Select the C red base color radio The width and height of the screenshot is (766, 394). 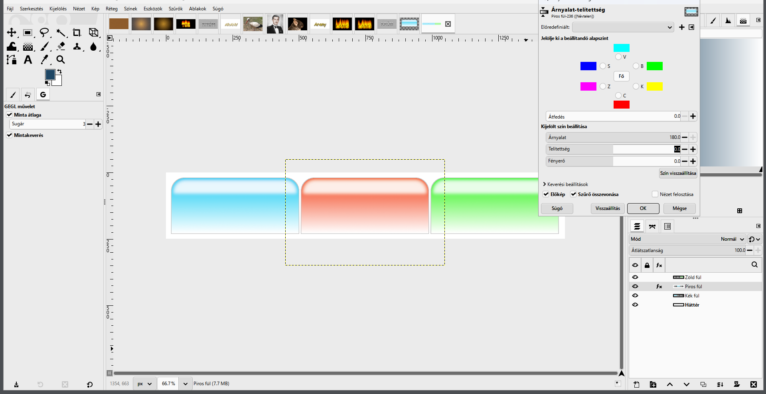[x=618, y=95]
